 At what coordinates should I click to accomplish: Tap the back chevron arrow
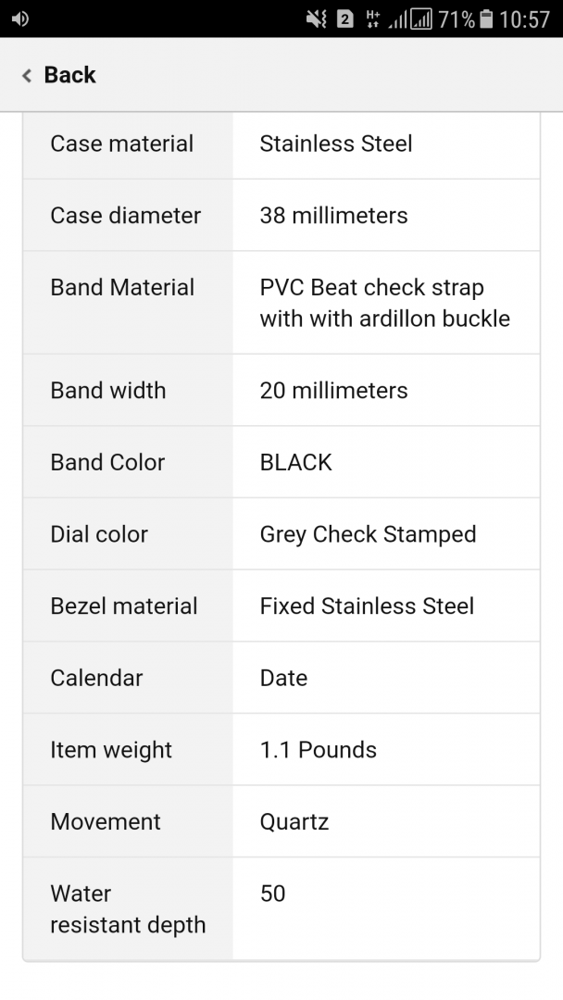click(27, 76)
